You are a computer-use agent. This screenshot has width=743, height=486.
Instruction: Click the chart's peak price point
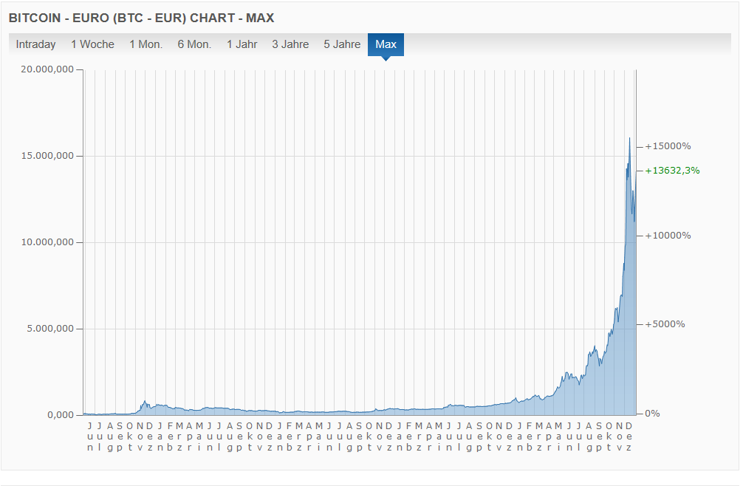pyautogui.click(x=629, y=138)
